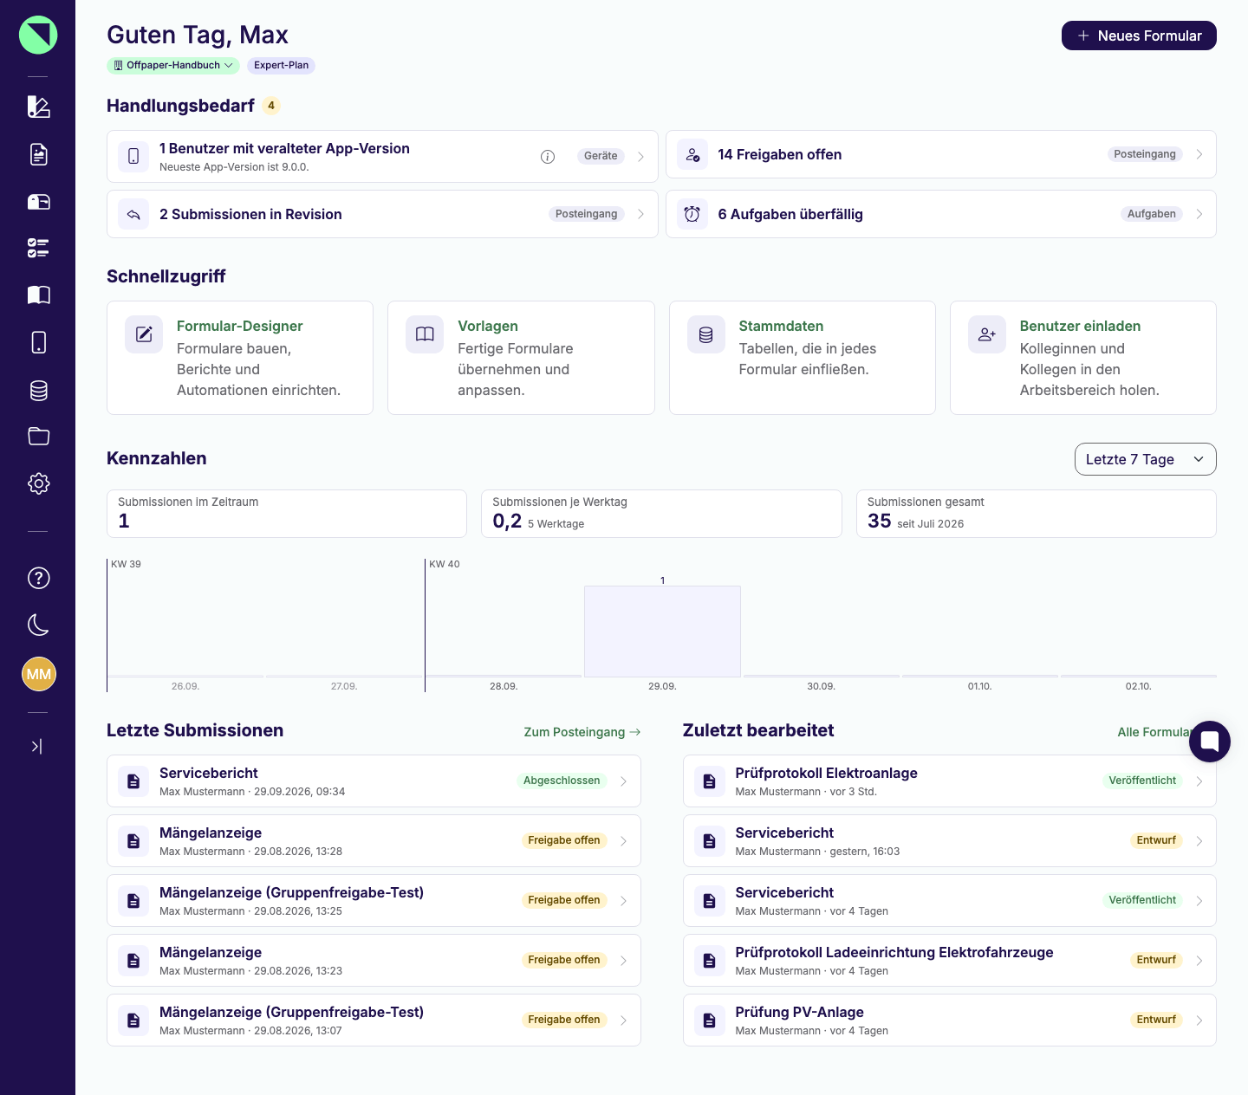
Task: Open Prüfprotokoll Ladeeinrichtung Elektrofahrzeuge form
Action: pyautogui.click(x=950, y=960)
